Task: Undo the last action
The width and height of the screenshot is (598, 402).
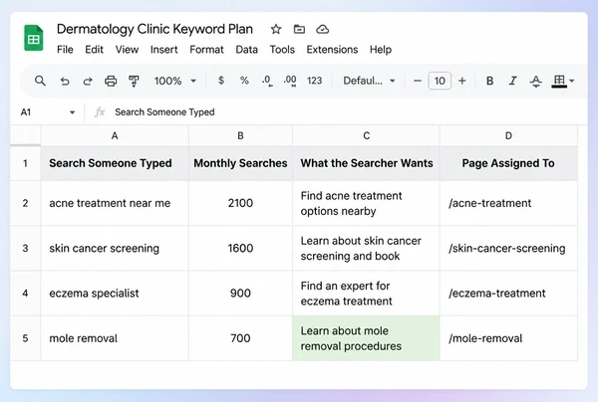Action: (65, 81)
